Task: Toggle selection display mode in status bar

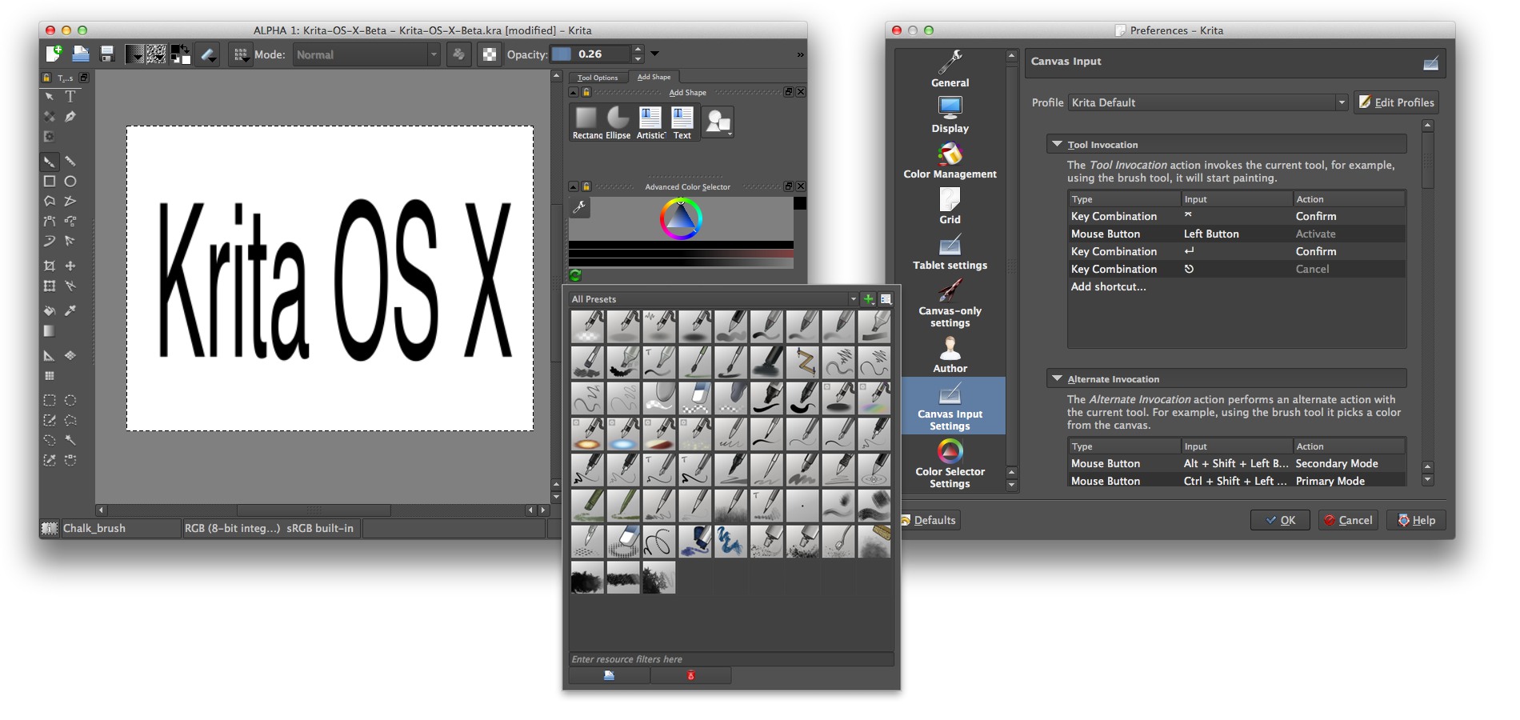Action: (50, 528)
